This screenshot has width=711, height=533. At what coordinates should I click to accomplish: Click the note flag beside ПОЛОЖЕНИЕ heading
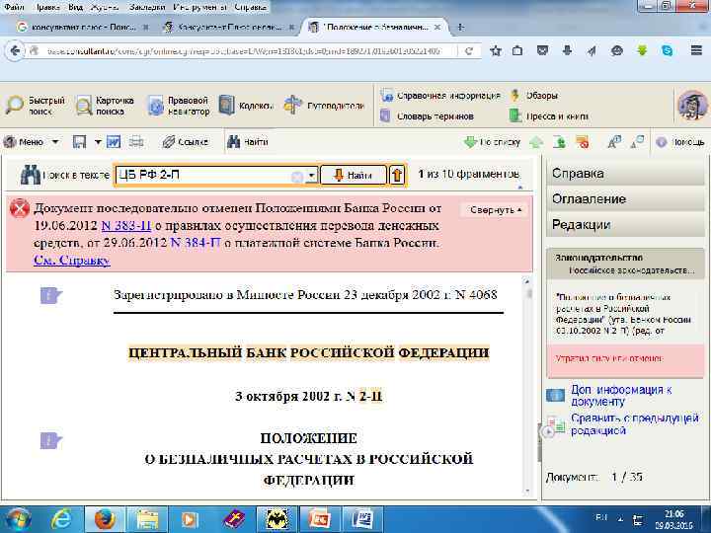pyautogui.click(x=50, y=440)
